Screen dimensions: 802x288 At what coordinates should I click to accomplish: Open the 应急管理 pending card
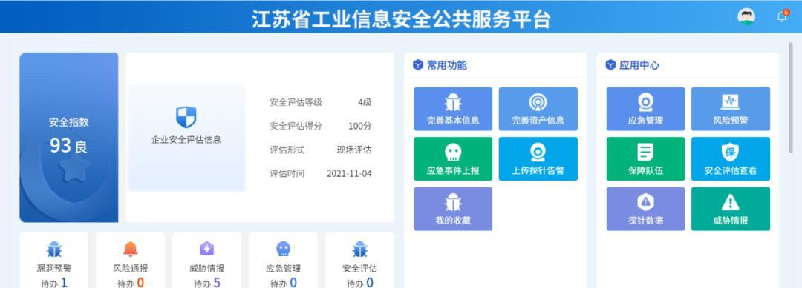tap(284, 261)
